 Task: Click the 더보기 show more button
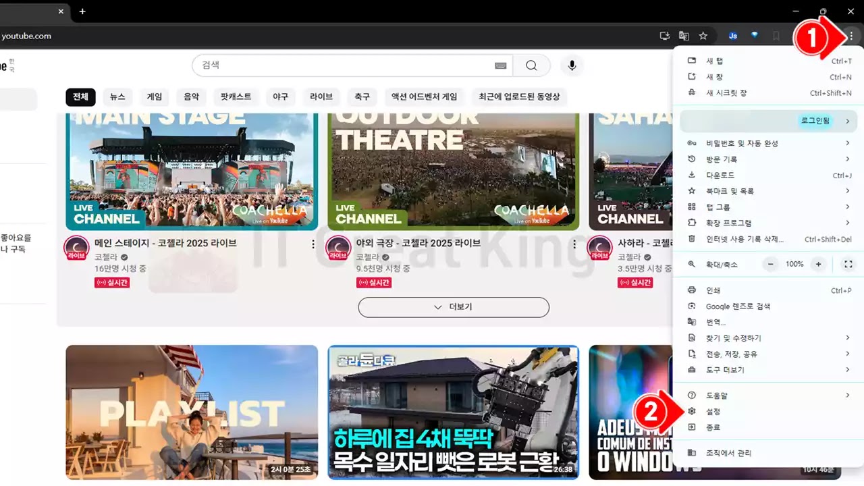[x=454, y=307]
